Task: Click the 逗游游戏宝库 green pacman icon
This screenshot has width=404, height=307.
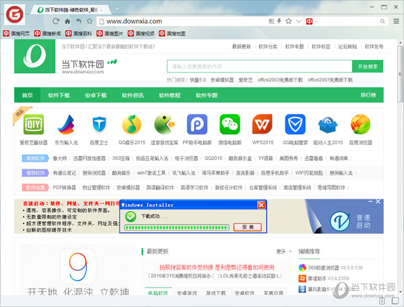Action: pyautogui.click(x=164, y=124)
